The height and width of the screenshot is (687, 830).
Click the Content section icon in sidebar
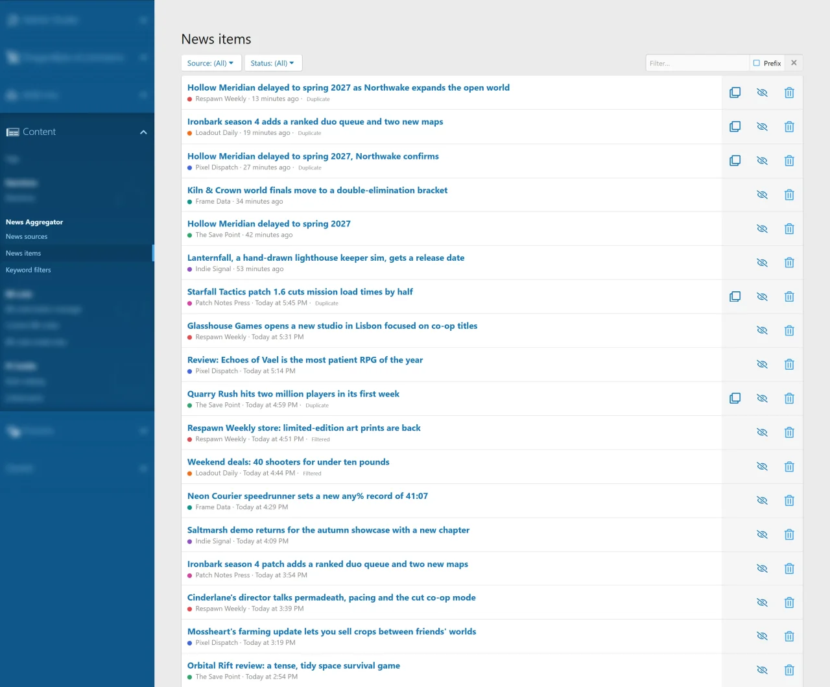(x=12, y=132)
